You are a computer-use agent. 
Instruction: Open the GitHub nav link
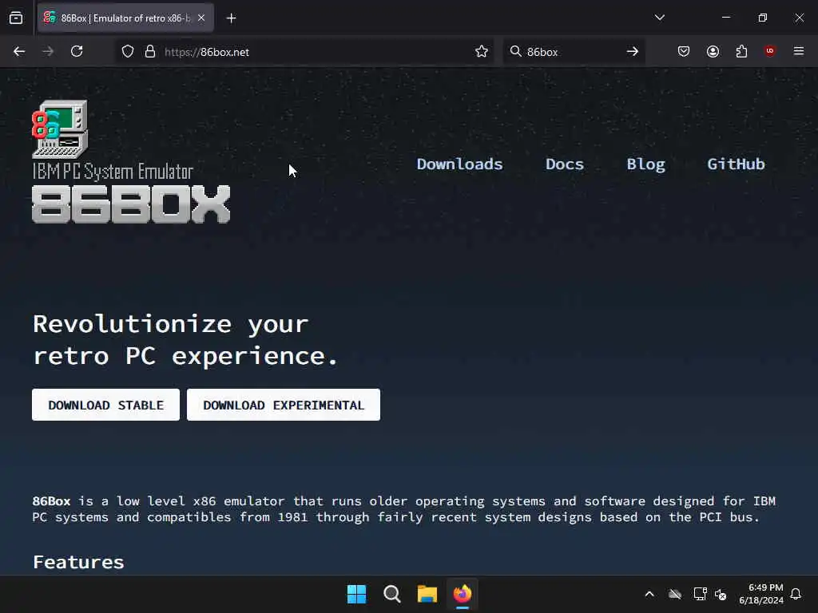click(736, 164)
